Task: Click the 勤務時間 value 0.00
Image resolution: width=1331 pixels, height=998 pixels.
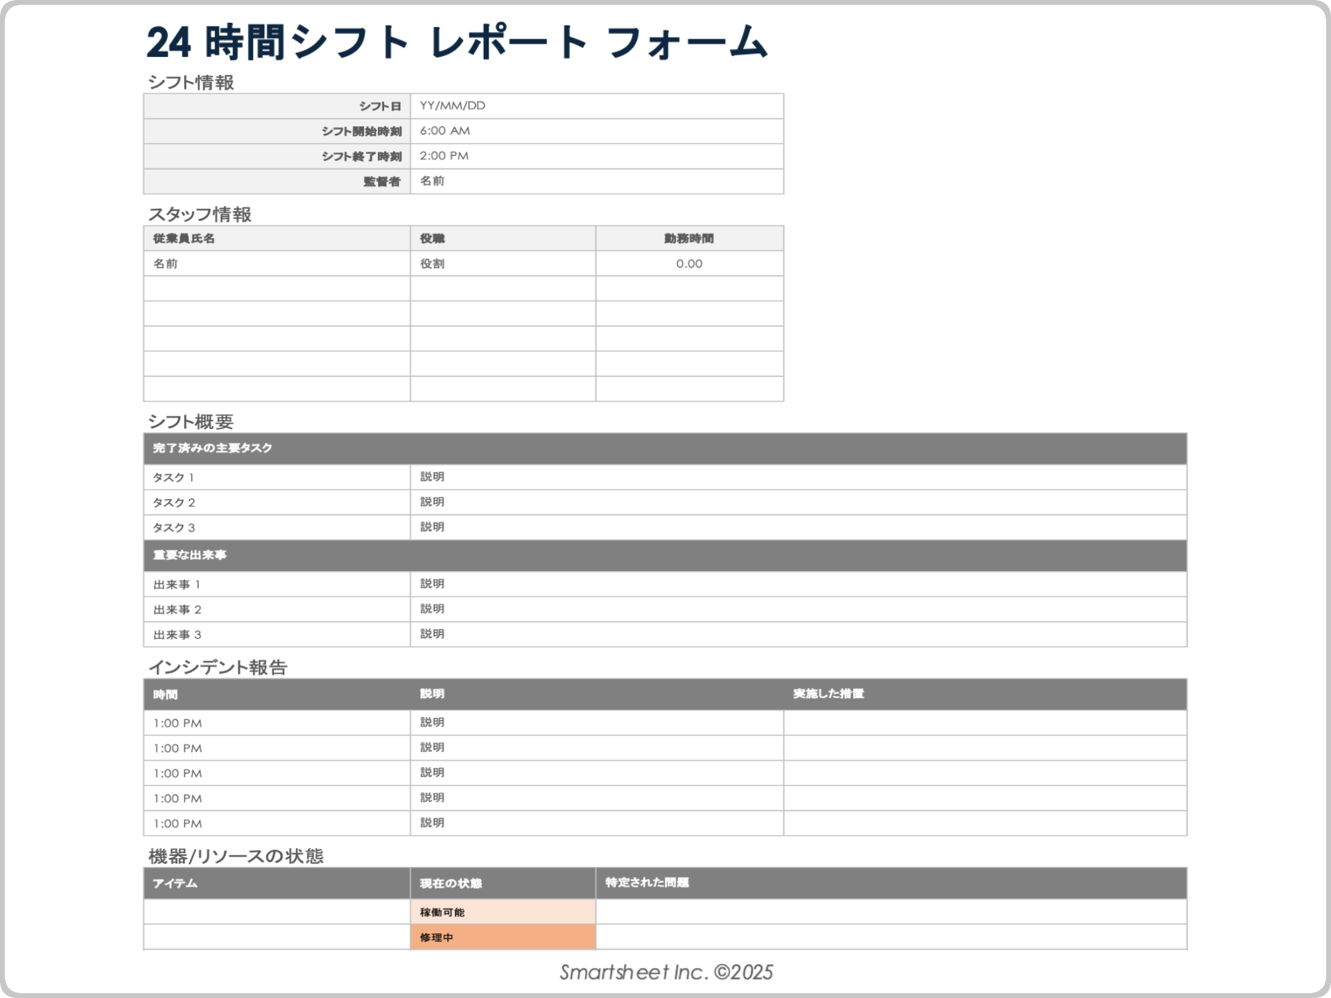Action: 688,263
